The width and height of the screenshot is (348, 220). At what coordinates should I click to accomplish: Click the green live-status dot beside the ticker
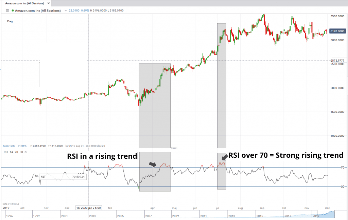(13, 10)
